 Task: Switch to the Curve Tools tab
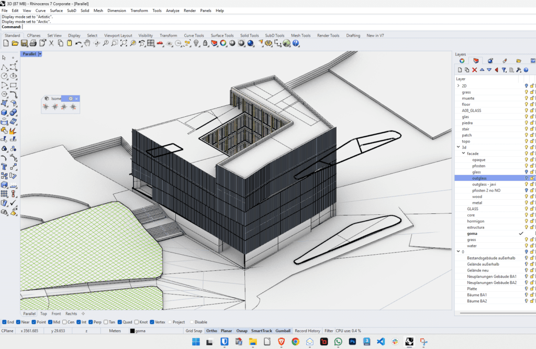[x=193, y=35]
